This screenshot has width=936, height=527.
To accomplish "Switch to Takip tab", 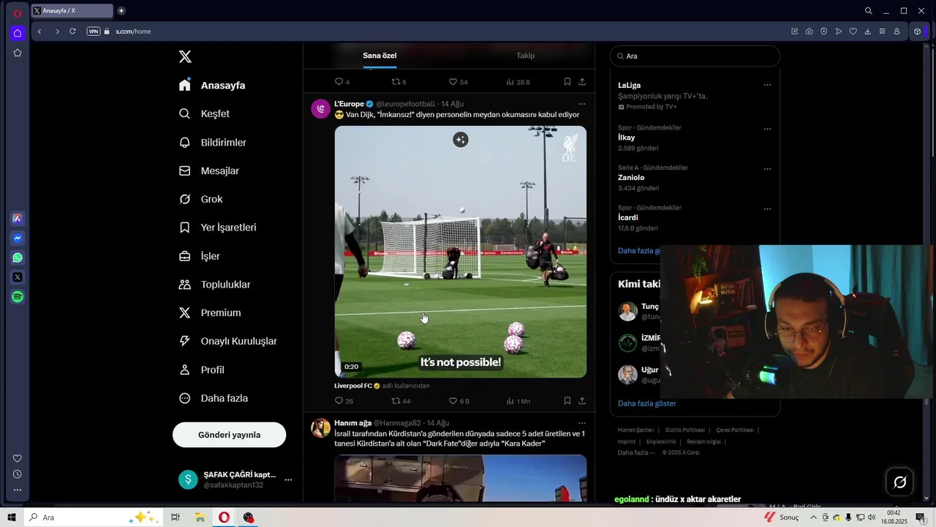I will click(525, 56).
